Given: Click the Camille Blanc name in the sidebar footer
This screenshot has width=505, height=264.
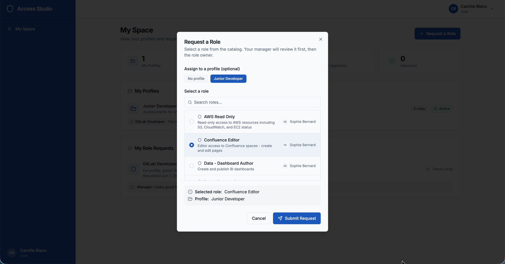Looking at the screenshot, I should pyautogui.click(x=33, y=250).
